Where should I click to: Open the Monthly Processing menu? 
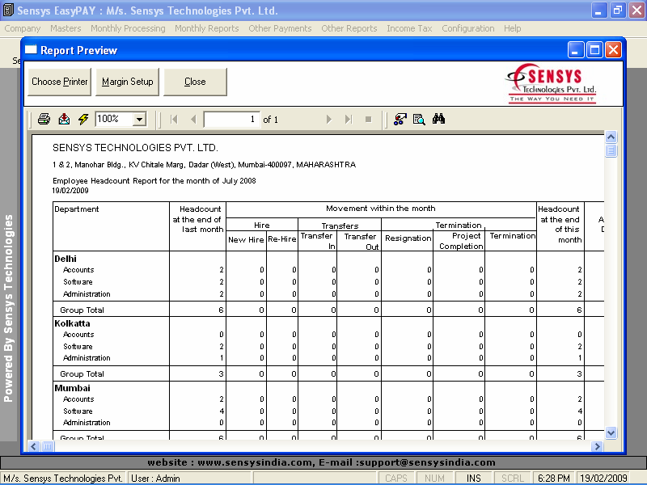coord(128,28)
